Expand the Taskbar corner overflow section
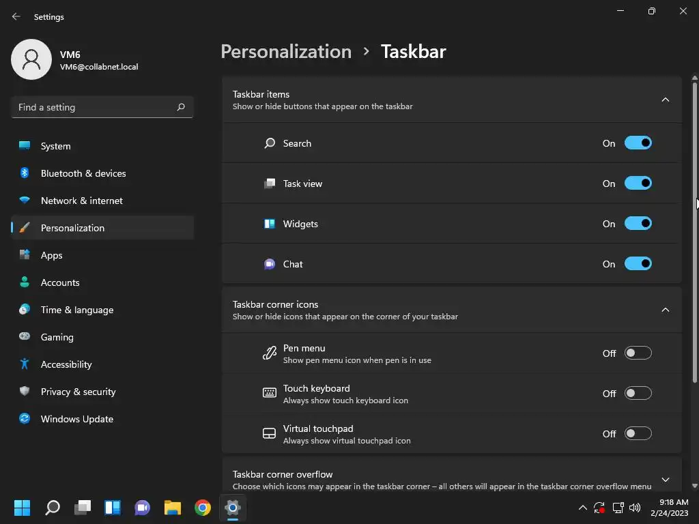 [665, 480]
